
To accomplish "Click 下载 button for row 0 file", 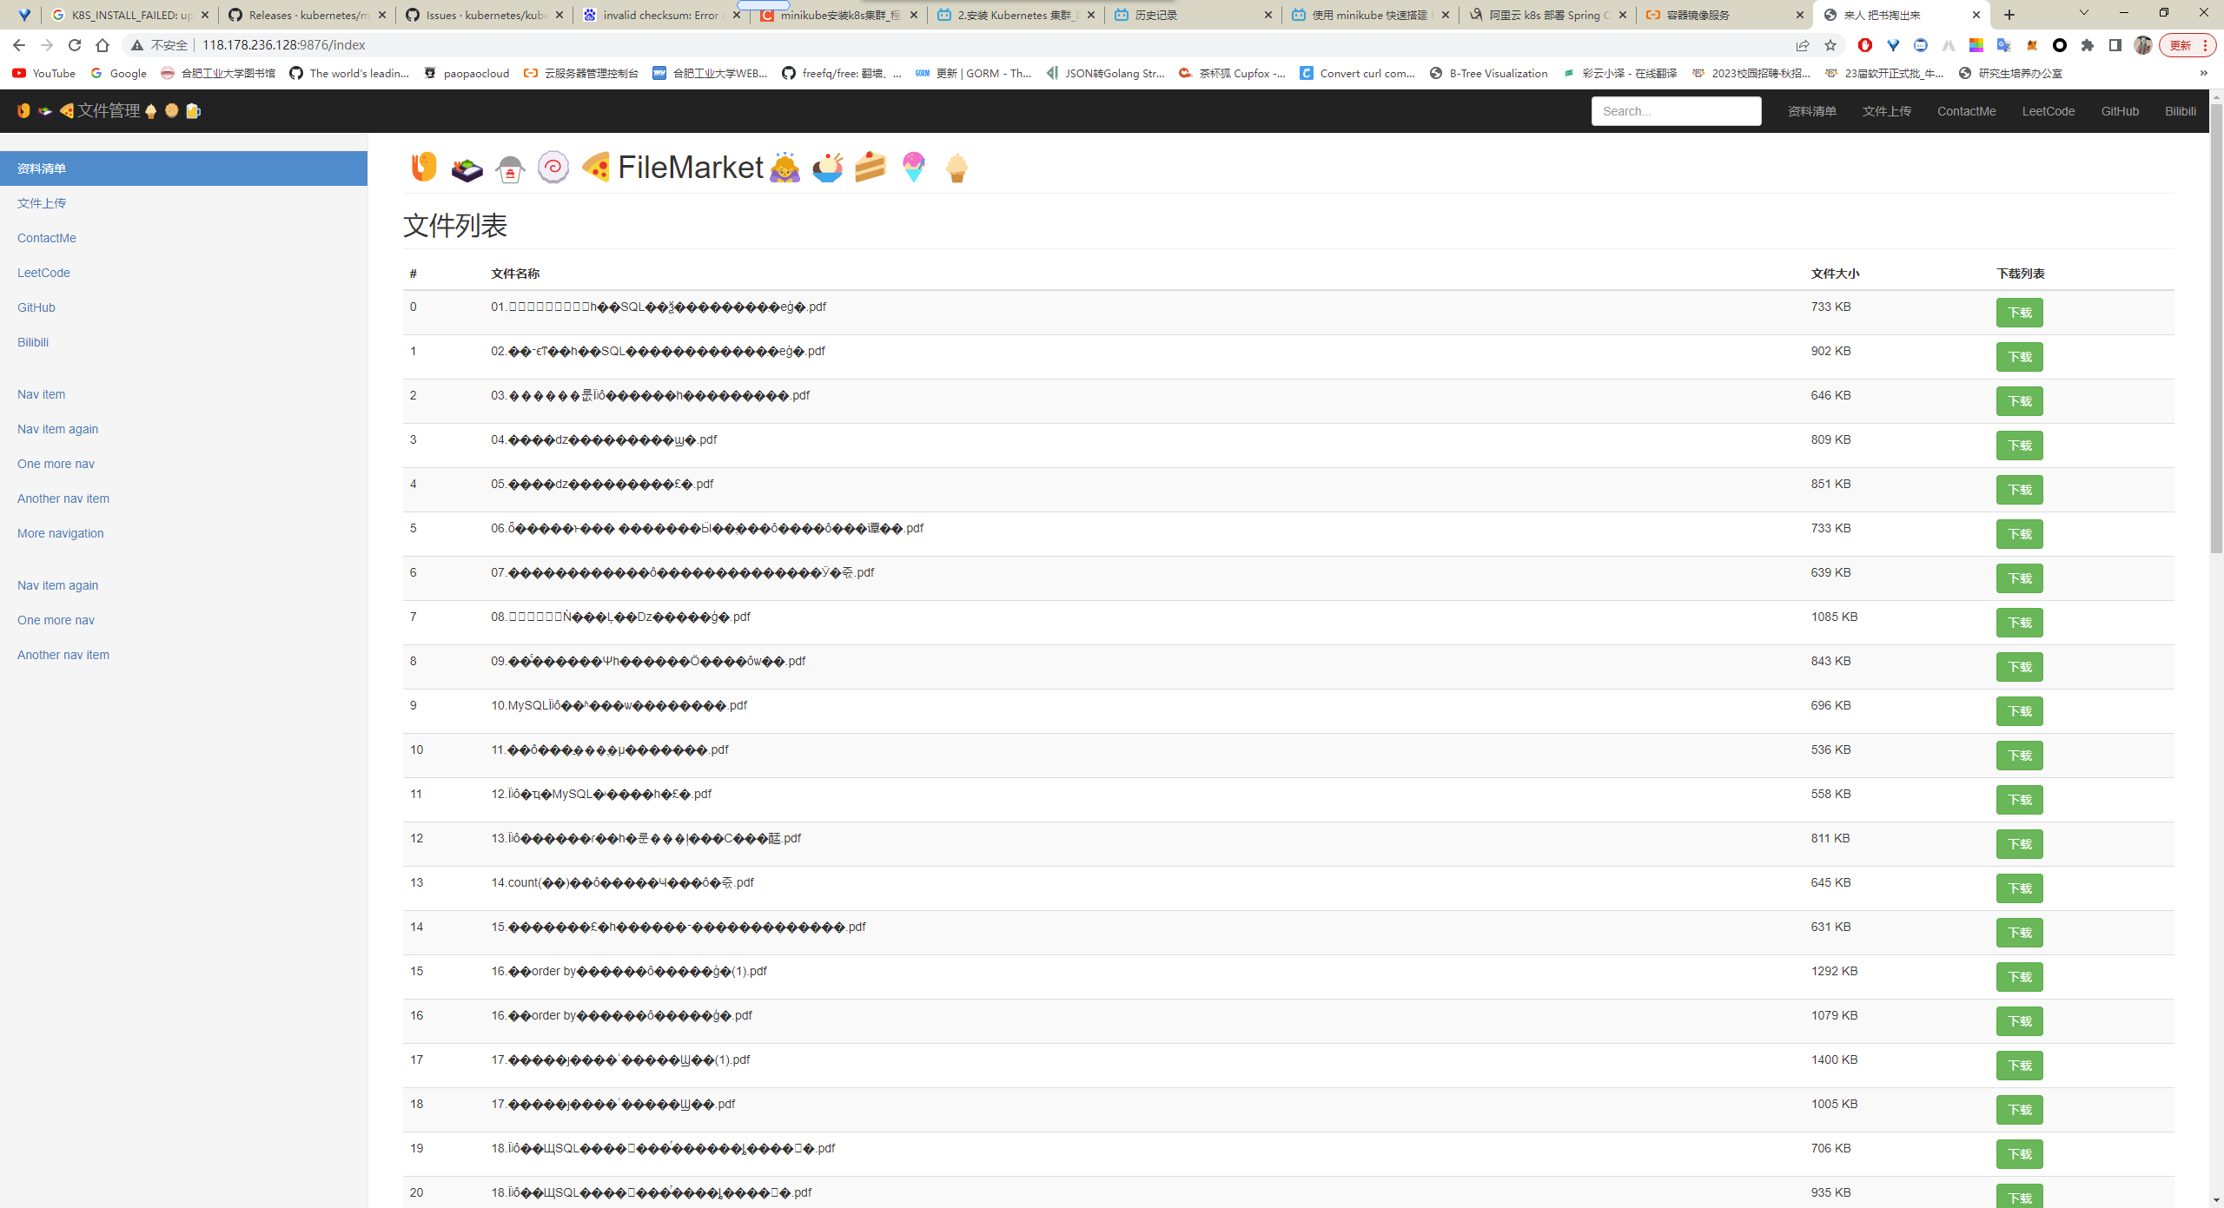I will [2019, 313].
